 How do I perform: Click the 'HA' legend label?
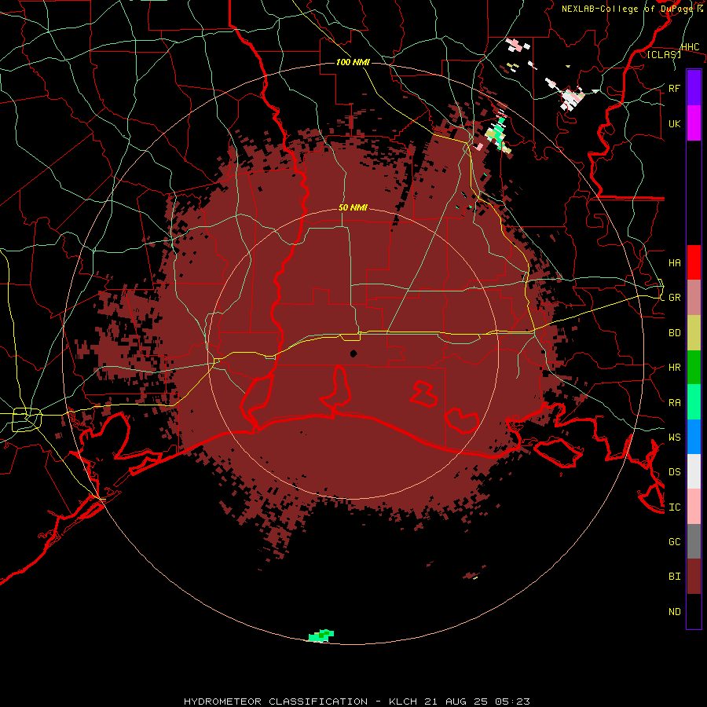674,262
